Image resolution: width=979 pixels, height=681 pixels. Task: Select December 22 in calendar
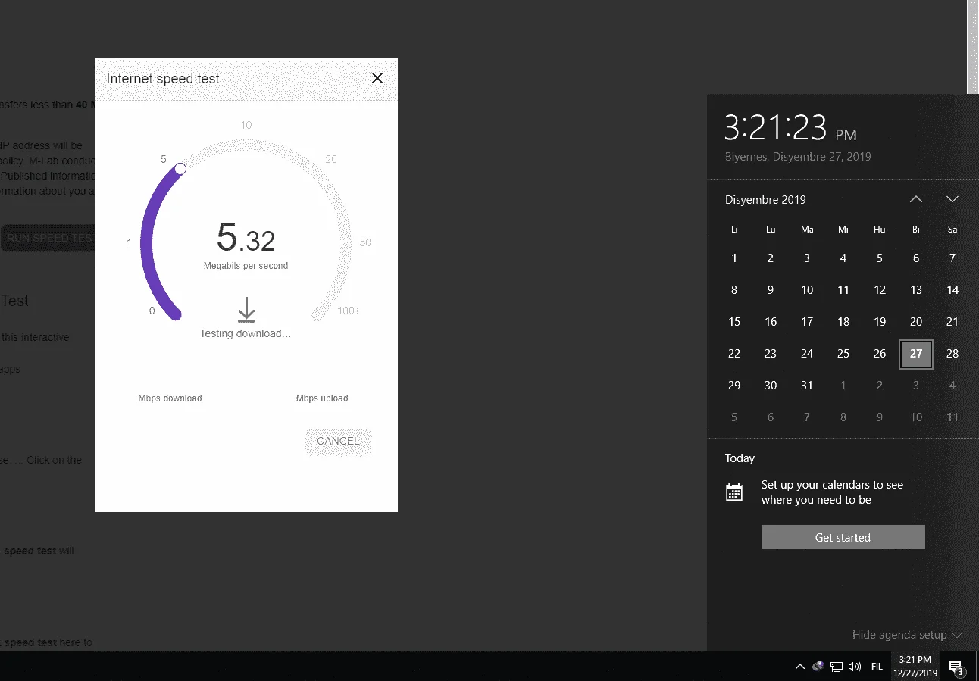point(734,354)
